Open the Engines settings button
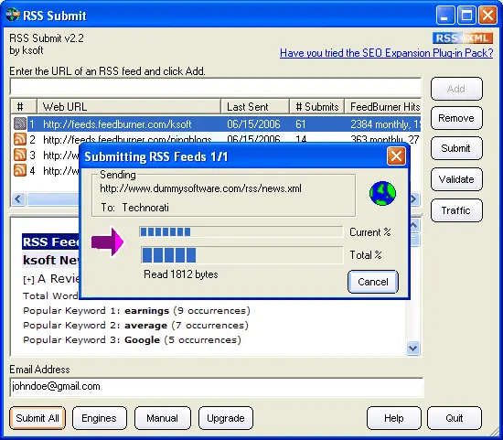The height and width of the screenshot is (440, 503). pos(99,418)
